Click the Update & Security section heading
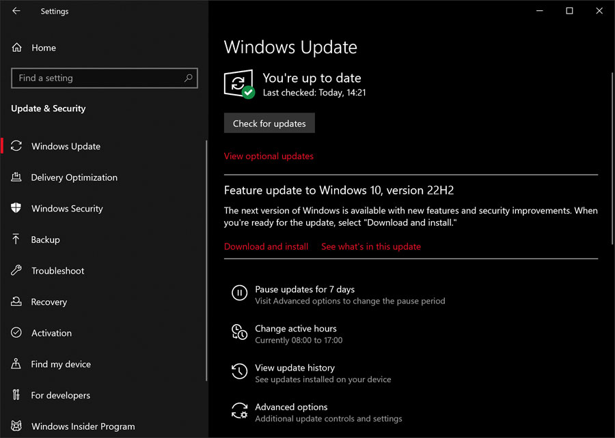Image resolution: width=615 pixels, height=438 pixels. click(49, 108)
